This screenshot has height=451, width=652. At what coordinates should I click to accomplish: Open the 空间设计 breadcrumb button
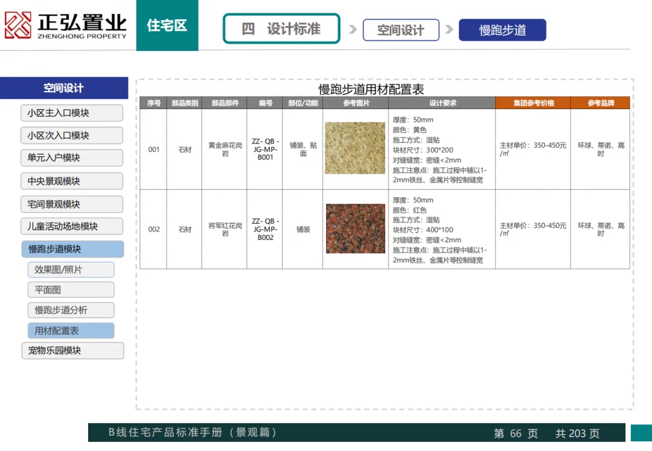(401, 30)
